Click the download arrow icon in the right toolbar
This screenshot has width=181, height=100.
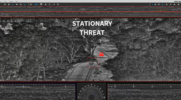click(171, 4)
